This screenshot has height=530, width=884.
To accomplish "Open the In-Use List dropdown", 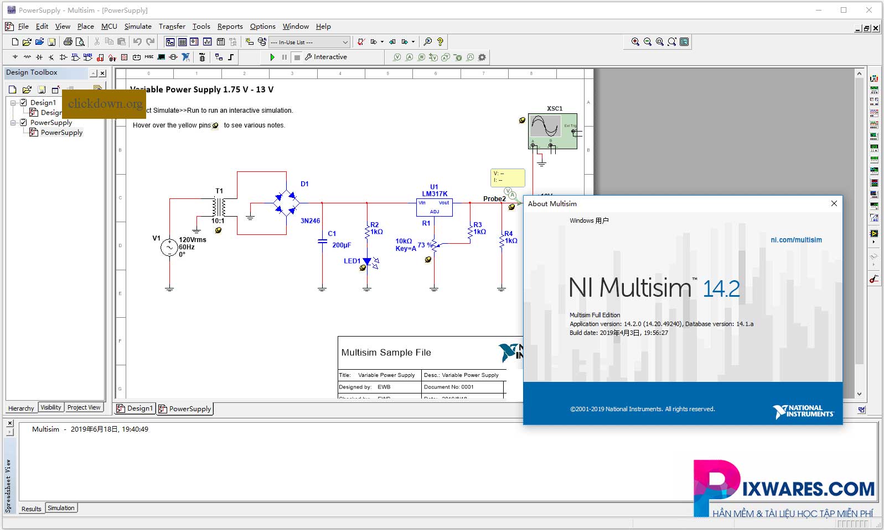I will (x=345, y=42).
